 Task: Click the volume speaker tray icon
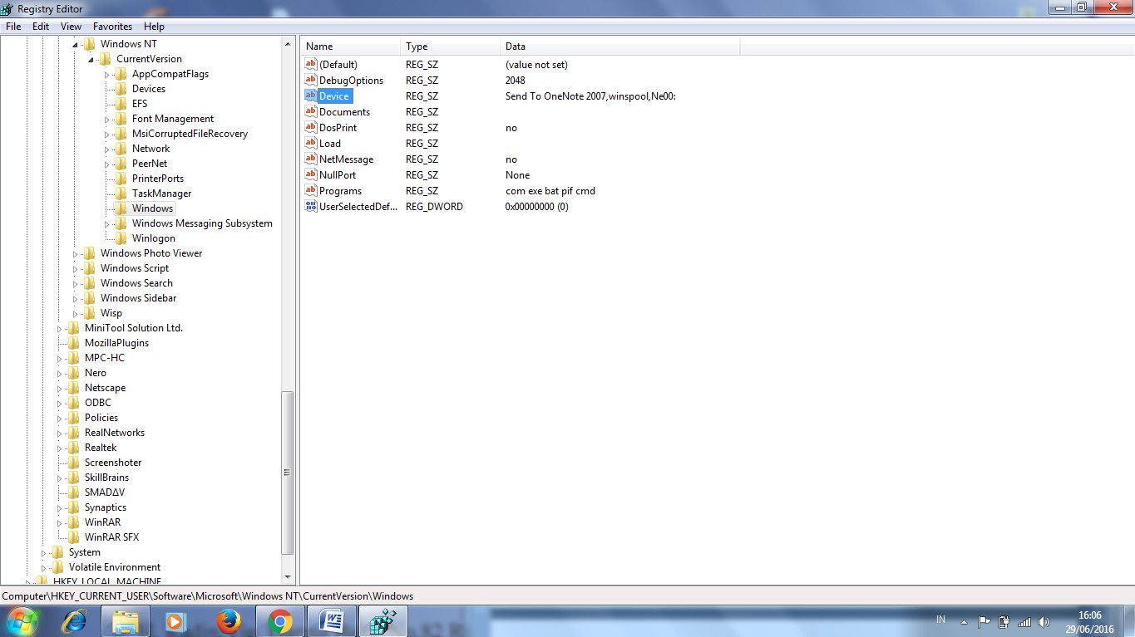click(x=1044, y=621)
